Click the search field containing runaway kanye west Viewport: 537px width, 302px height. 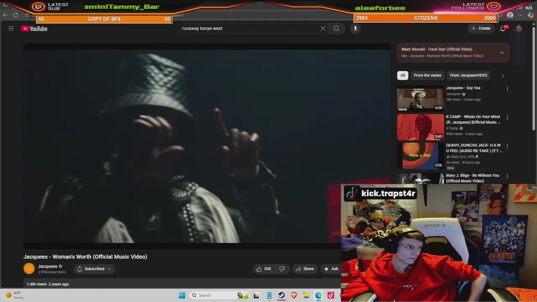click(250, 29)
